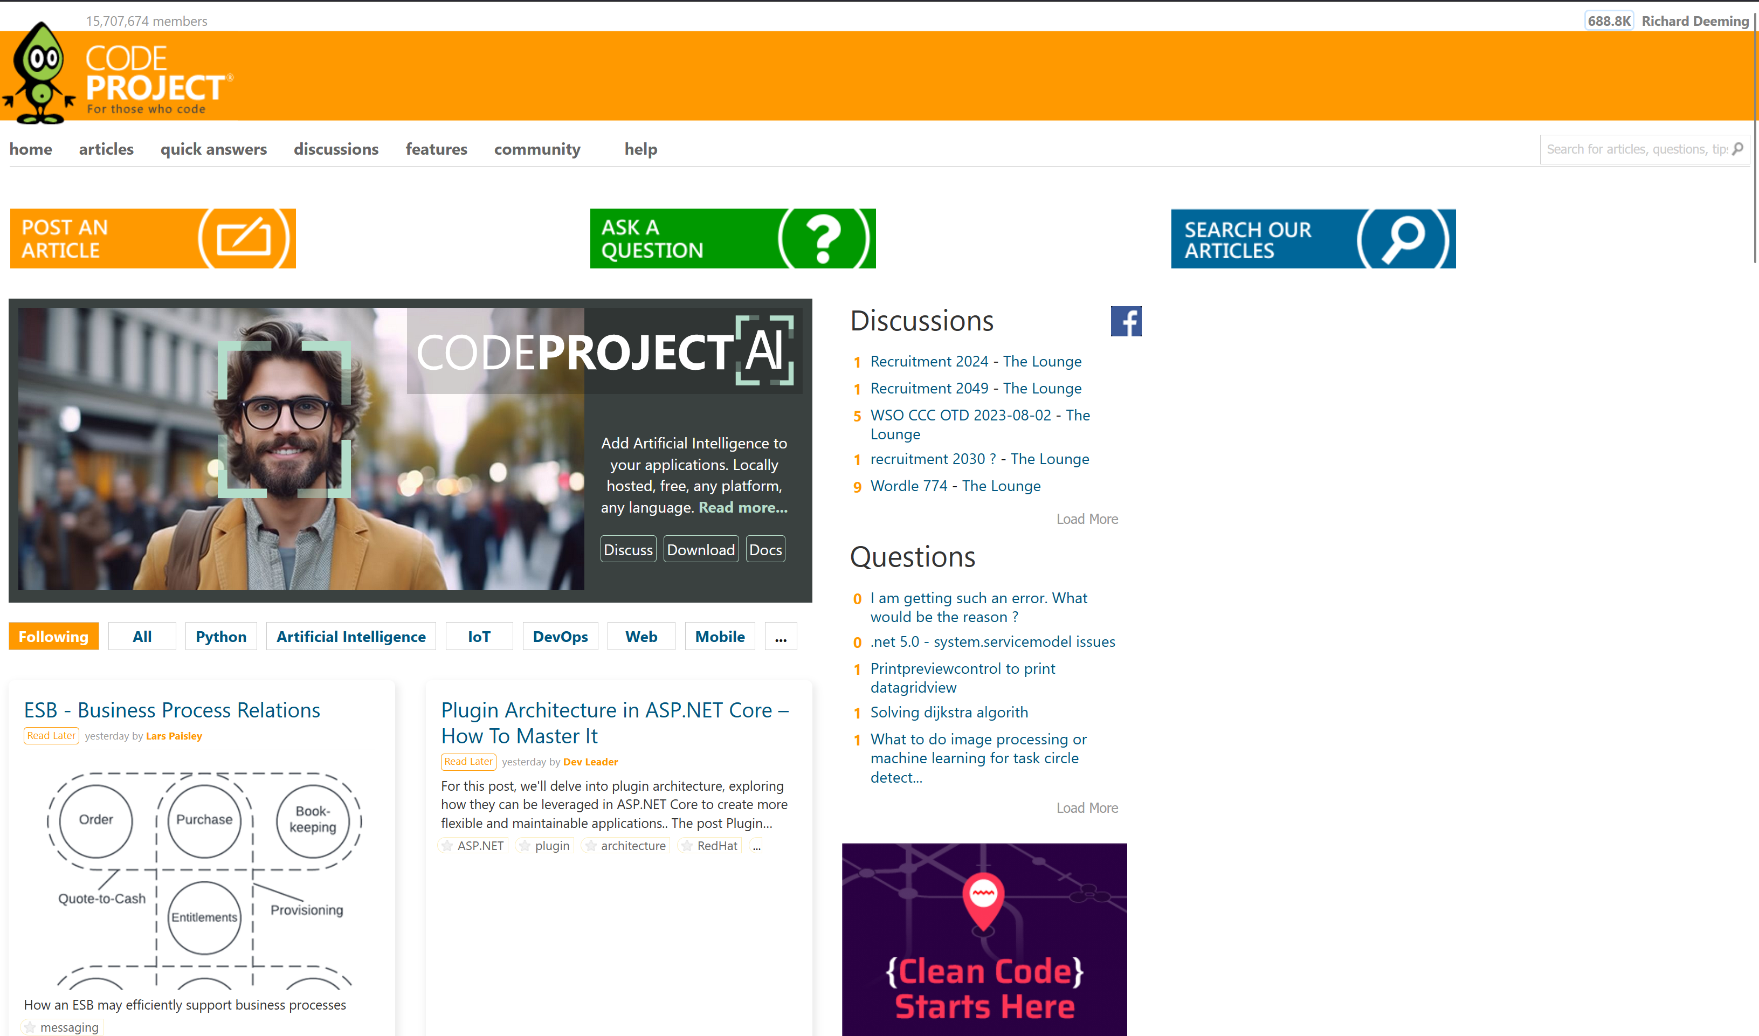Open the quick answers menu

(x=213, y=149)
